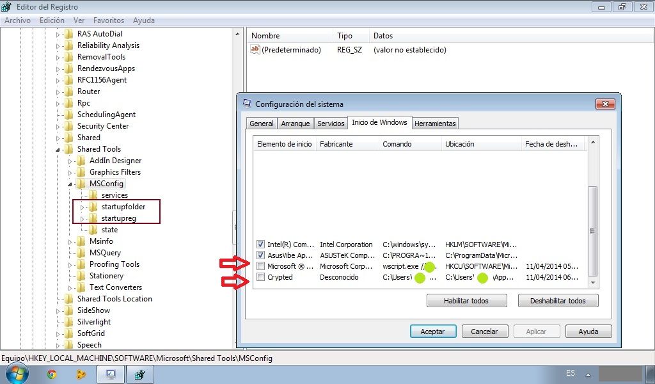
Task: Sort by the Fabricante column header
Action: click(347, 144)
